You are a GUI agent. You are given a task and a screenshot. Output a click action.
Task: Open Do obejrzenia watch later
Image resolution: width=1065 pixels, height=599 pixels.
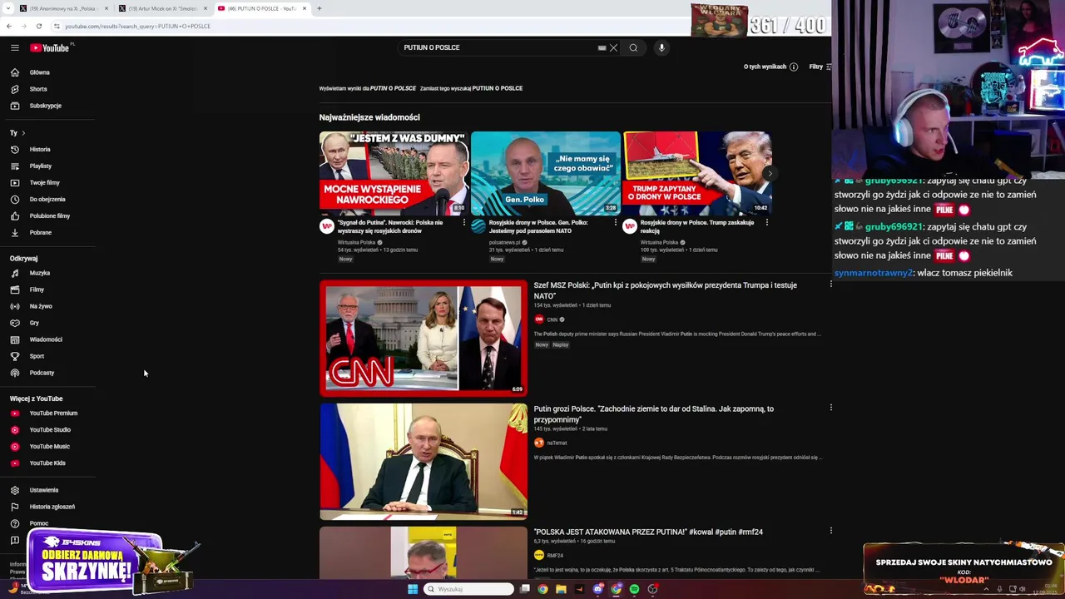[x=47, y=200]
